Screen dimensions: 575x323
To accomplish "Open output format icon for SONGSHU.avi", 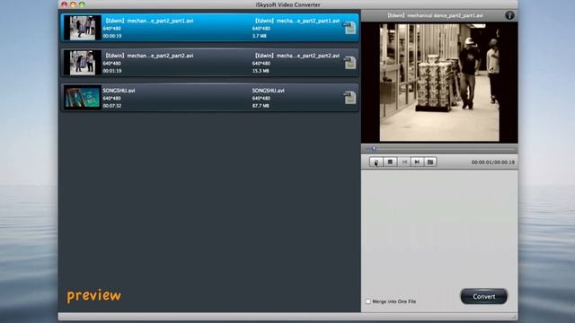I will pos(349,98).
